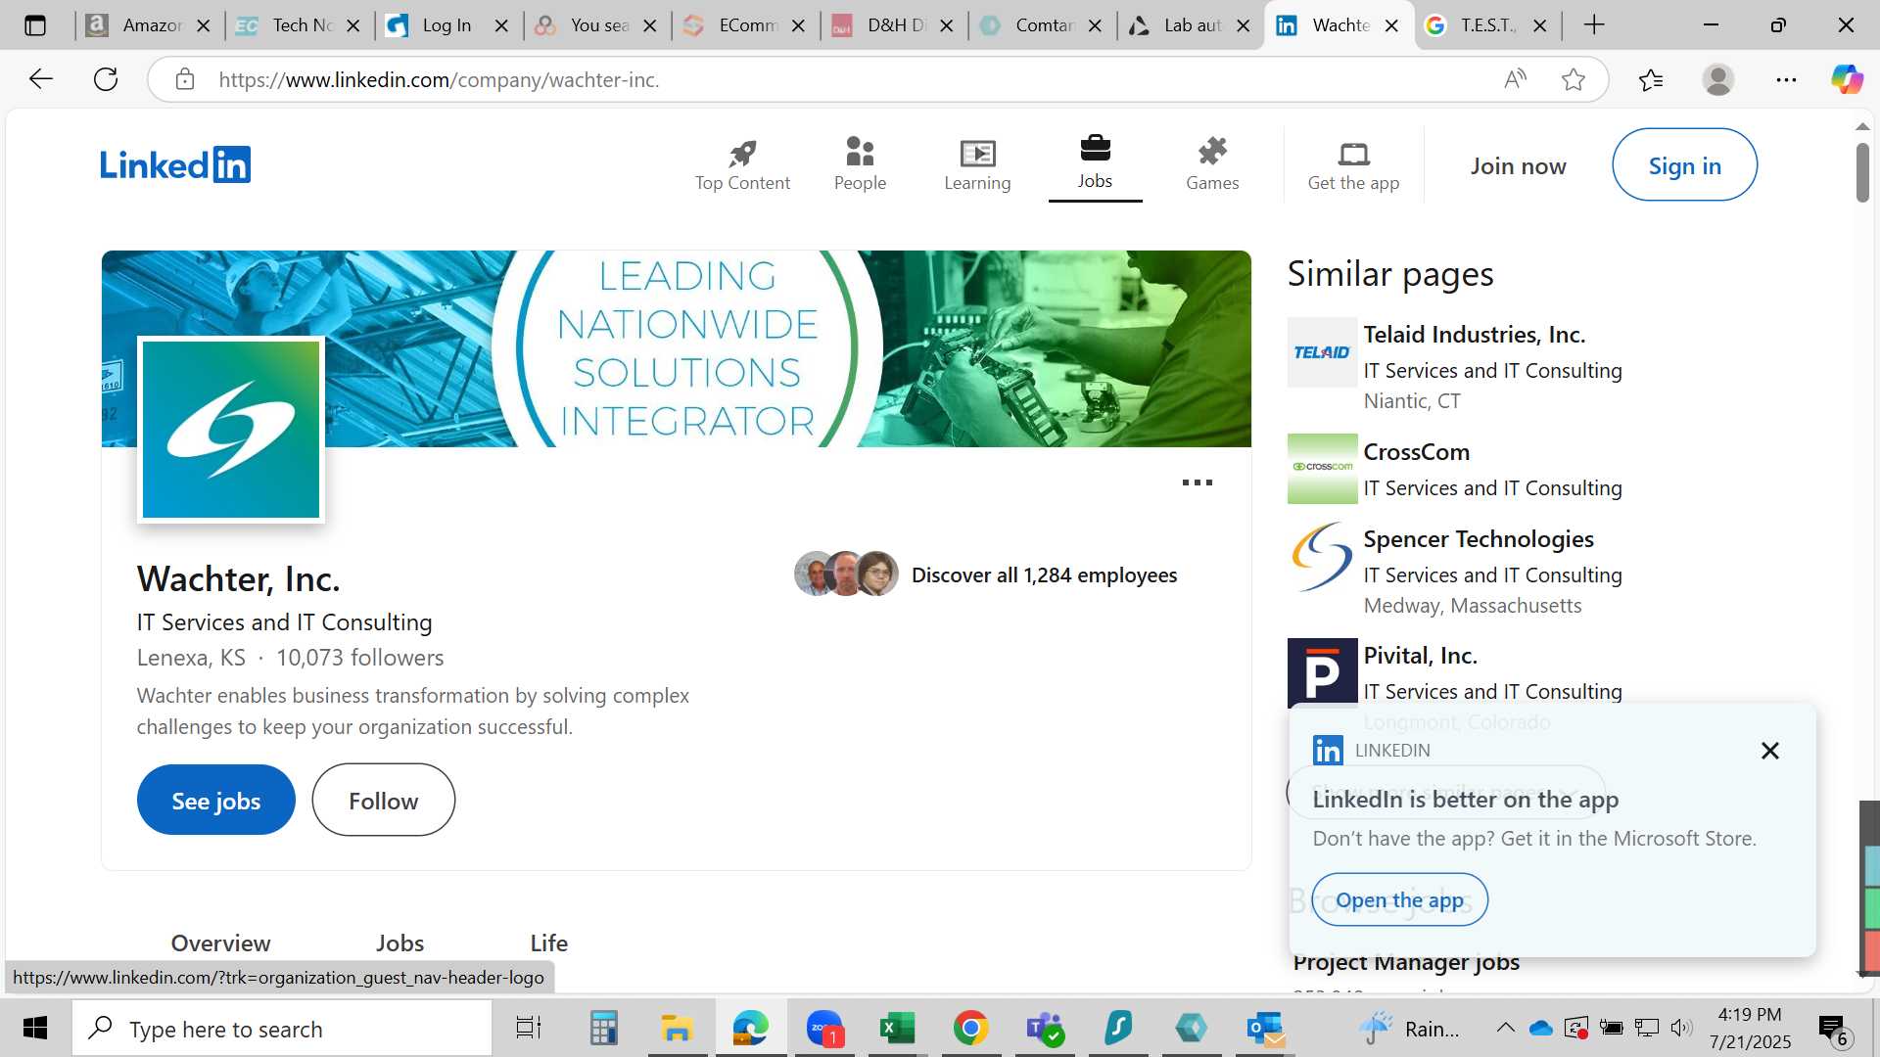The image size is (1880, 1057).
Task: Open Windows Start menu
Action: [35, 1028]
